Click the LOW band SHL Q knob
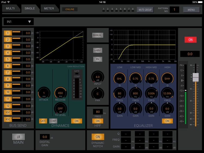The height and width of the screenshot is (153, 204). tap(119, 79)
